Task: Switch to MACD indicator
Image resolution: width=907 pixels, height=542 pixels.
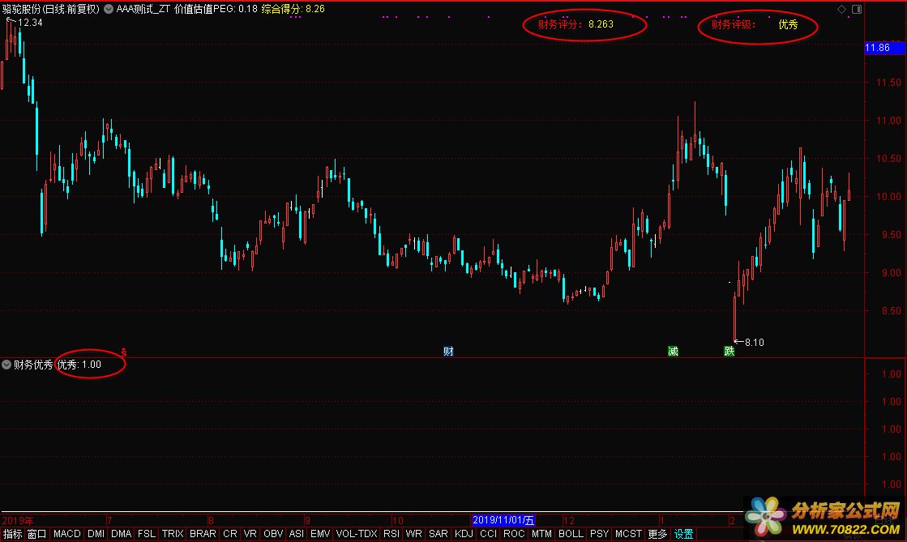Action: pos(66,534)
